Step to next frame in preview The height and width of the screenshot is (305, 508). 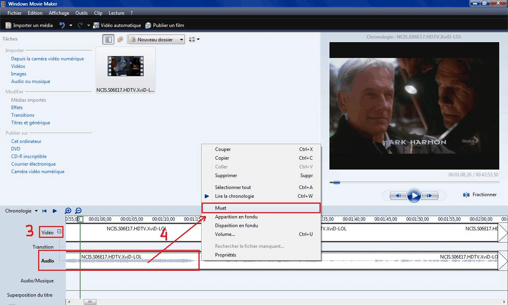point(430,195)
